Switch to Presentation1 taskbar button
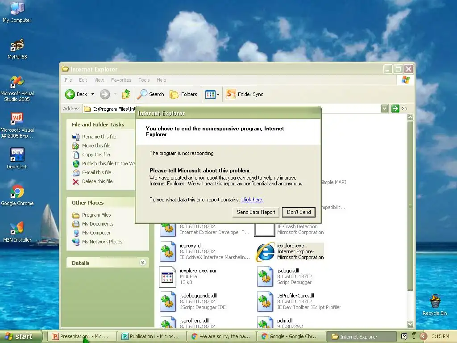This screenshot has height=343, width=457. click(82, 337)
